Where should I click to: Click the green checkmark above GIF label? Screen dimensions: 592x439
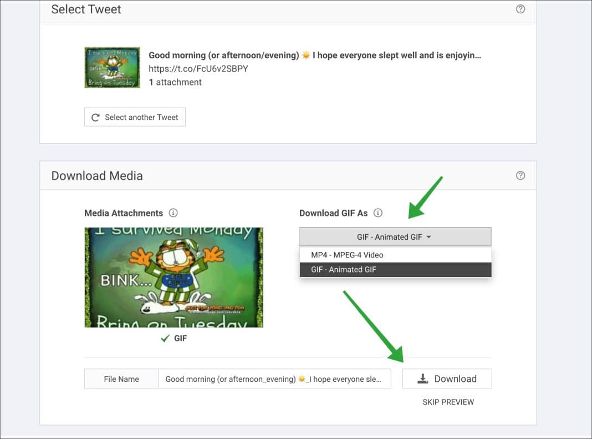[x=165, y=339]
